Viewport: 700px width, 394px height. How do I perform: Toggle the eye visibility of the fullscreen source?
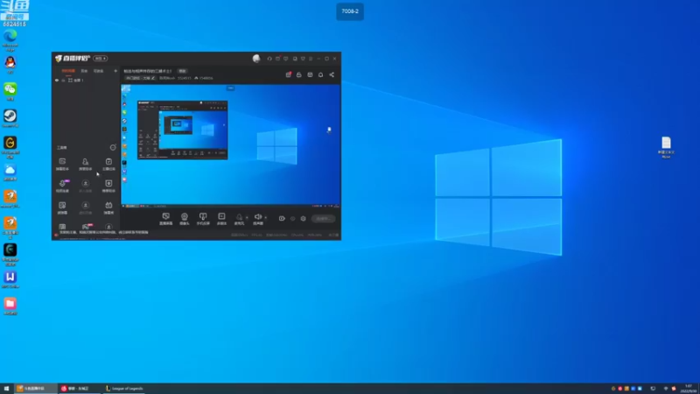coord(57,81)
